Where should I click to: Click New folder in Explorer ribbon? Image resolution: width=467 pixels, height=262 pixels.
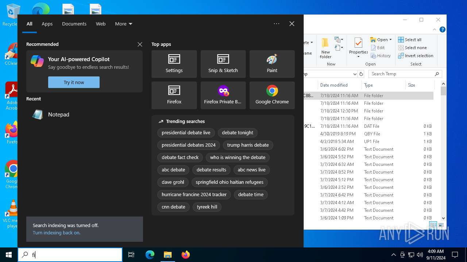coord(325,48)
